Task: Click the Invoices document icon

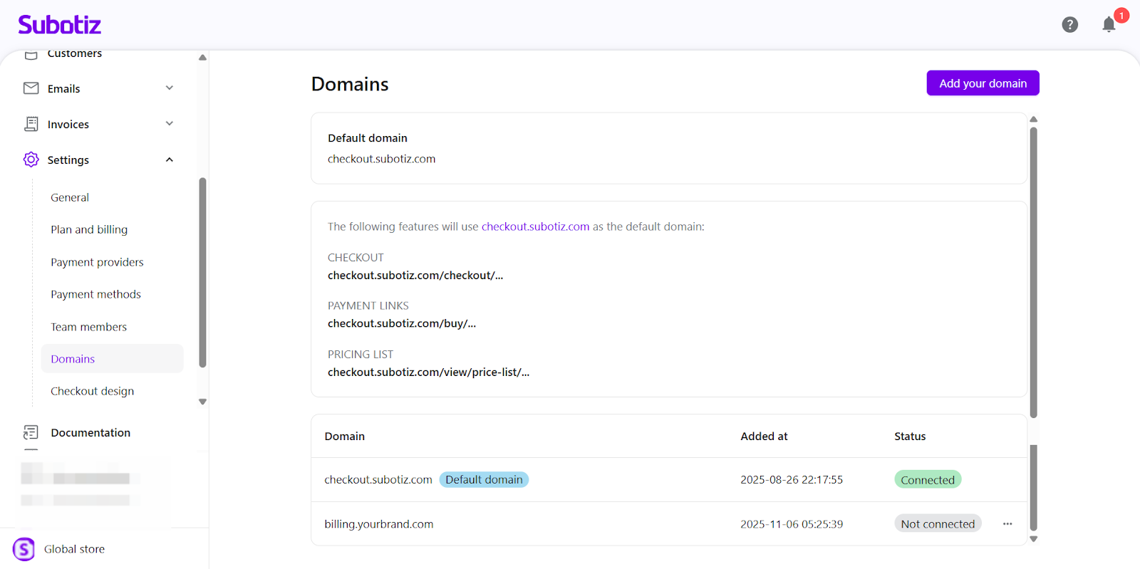Action: pos(31,124)
